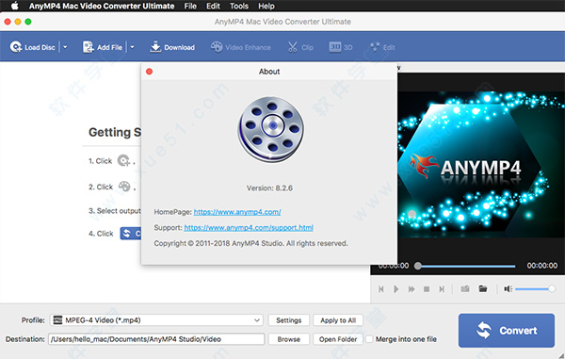Image resolution: width=565 pixels, height=359 pixels.
Task: Open the Profile format dropdown
Action: [156, 320]
